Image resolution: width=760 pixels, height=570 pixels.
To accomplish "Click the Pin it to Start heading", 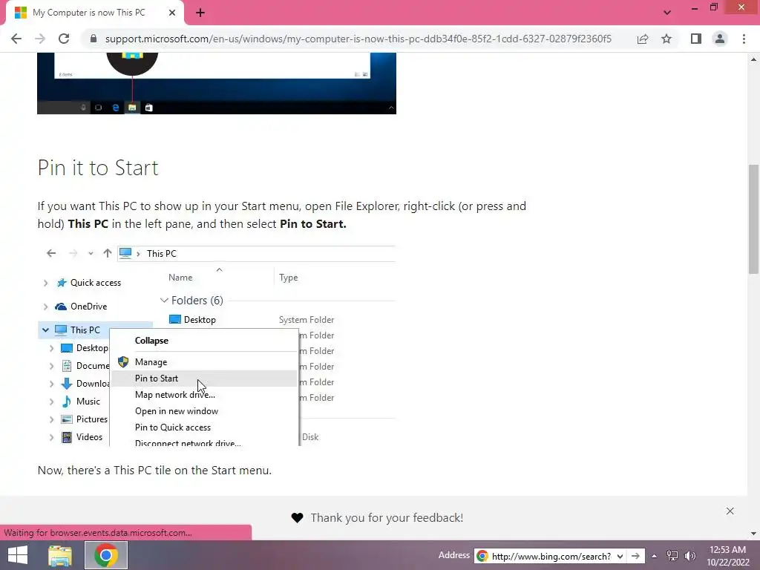I will coord(98,168).
